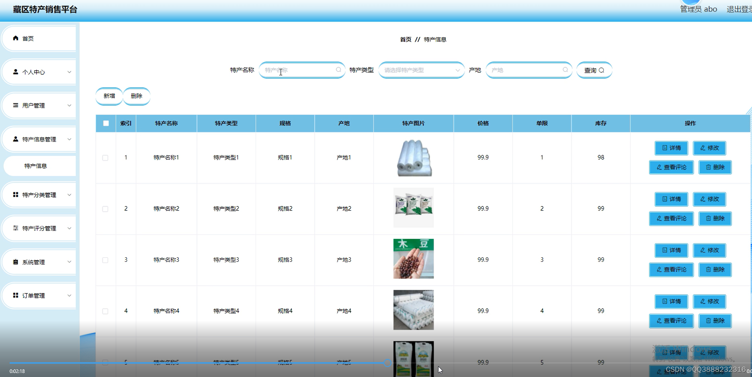Click 修改 edit button for 特产名称1
The image size is (752, 377).
(709, 148)
